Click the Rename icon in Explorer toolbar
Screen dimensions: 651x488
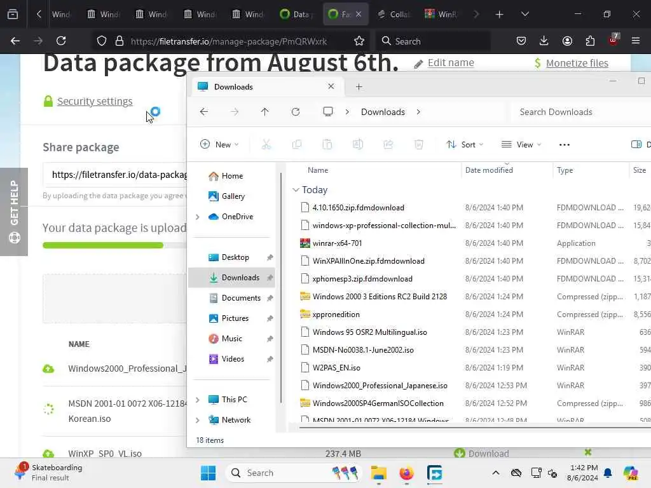(x=358, y=144)
